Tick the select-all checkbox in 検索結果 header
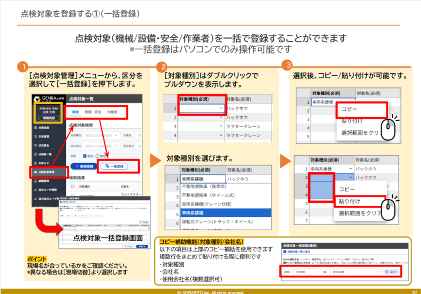This screenshot has height=294, width=421. 73,187
